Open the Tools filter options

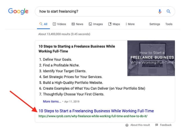[169, 24]
